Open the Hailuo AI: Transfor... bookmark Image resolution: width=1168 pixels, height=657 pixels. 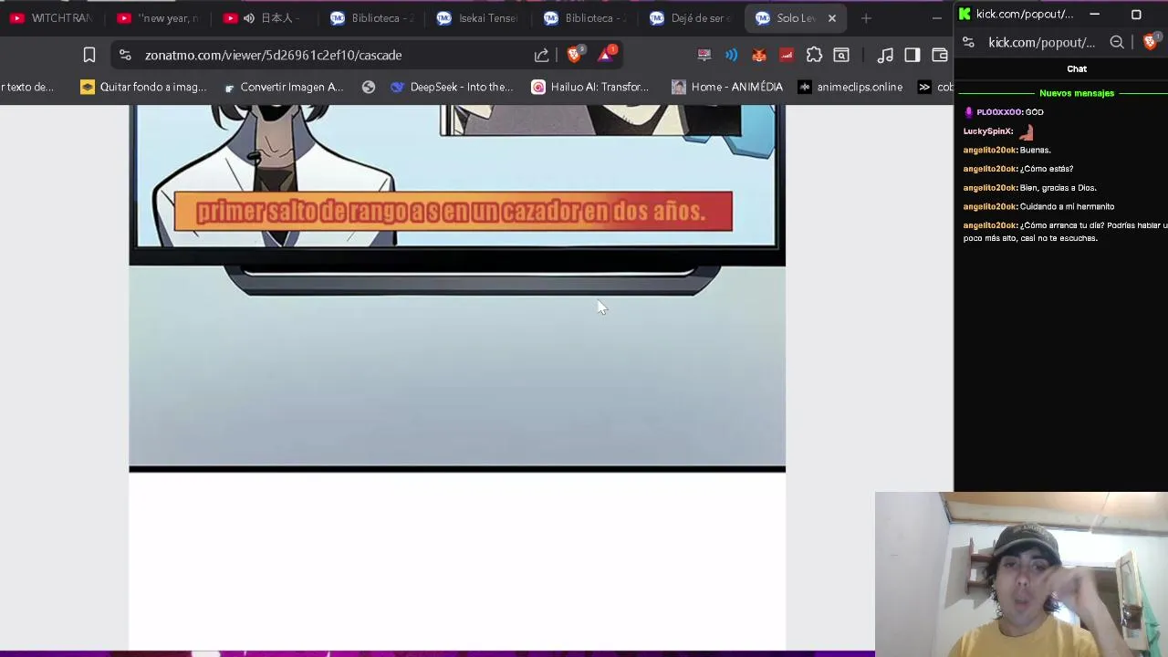(x=590, y=87)
